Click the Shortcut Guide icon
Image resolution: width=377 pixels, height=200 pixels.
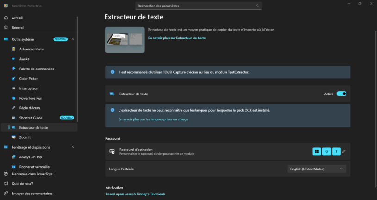(13, 118)
